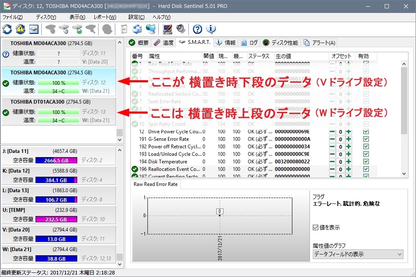Toggle the enabled checkbox for Load/Unload Cycle Count
416x277 pixels.
366,154
